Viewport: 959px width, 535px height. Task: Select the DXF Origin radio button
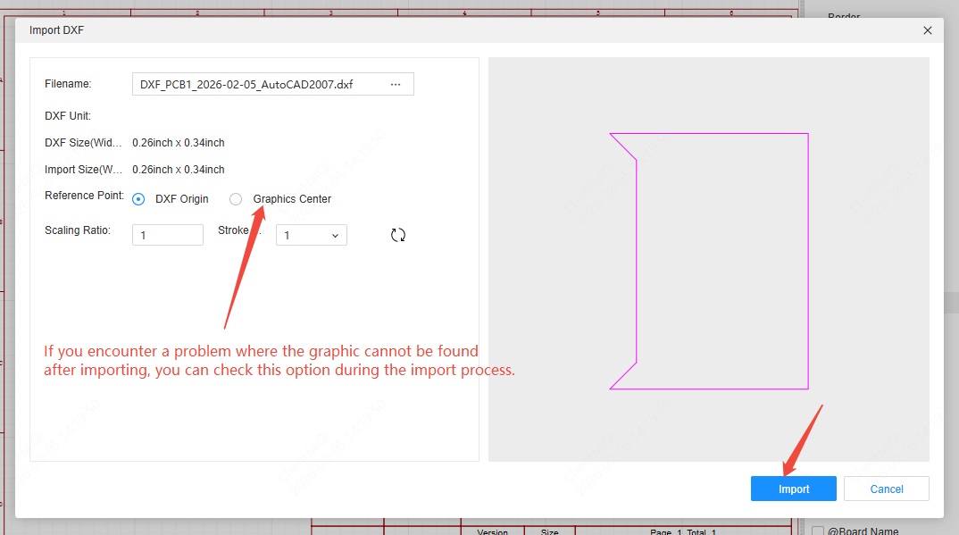pos(138,199)
